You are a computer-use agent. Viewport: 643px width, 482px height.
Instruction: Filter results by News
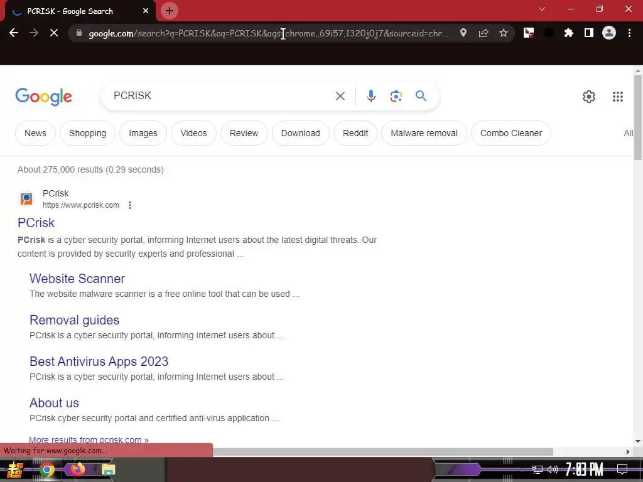[35, 133]
